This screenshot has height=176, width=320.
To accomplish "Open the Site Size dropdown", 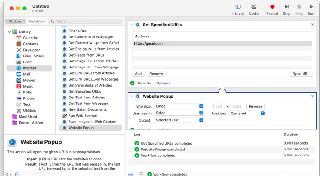I will [179, 106].
